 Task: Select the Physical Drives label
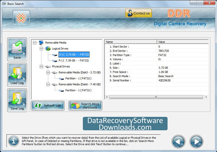pyautogui.click(x=61, y=67)
